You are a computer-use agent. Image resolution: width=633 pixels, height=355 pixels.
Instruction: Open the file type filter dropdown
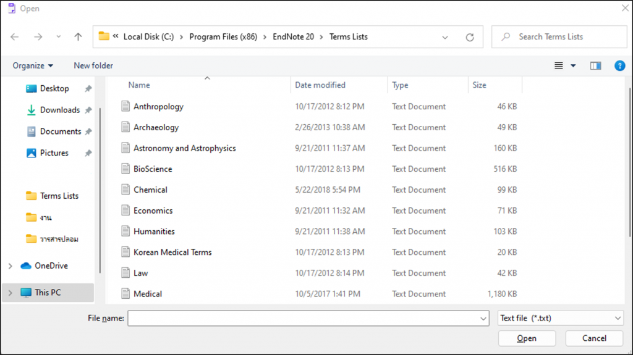(560, 318)
